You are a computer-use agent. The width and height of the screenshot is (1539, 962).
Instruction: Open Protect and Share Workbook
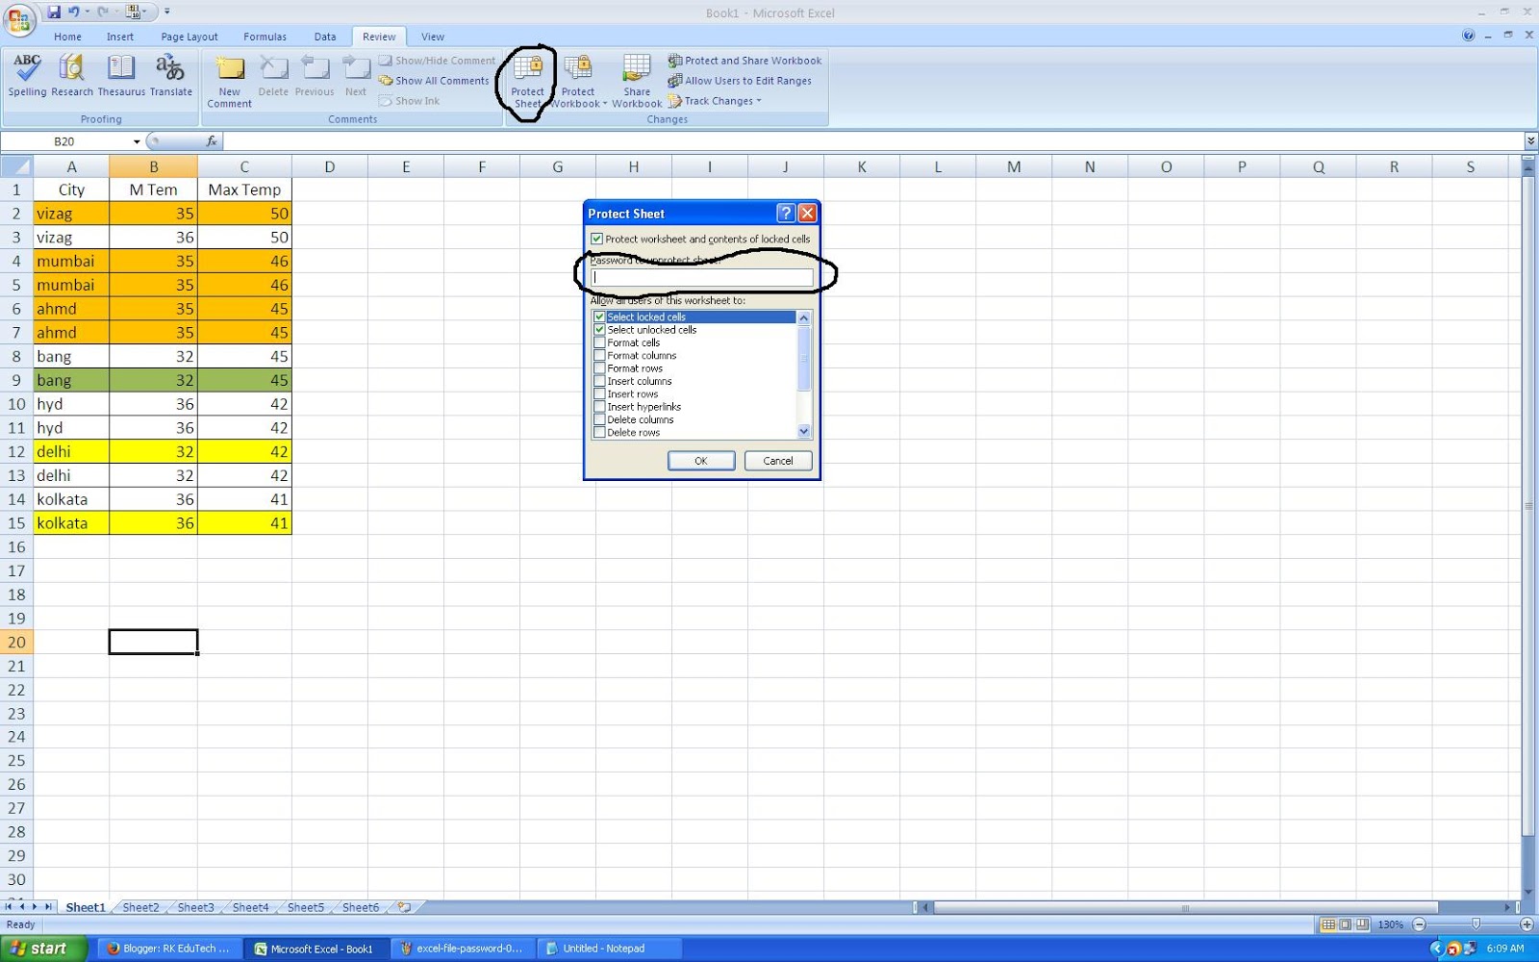(745, 60)
